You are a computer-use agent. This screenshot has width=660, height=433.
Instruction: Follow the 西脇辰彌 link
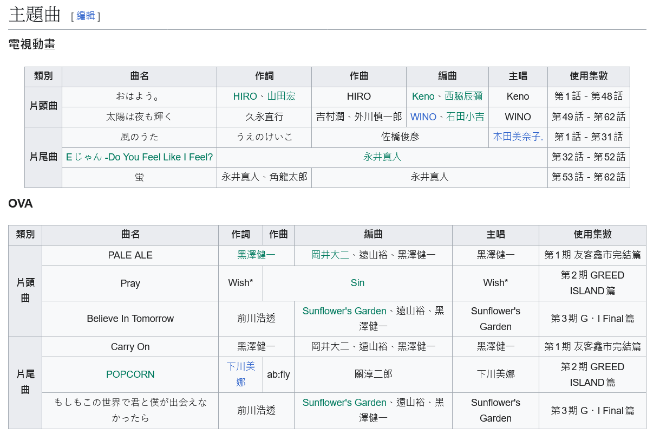point(463,96)
